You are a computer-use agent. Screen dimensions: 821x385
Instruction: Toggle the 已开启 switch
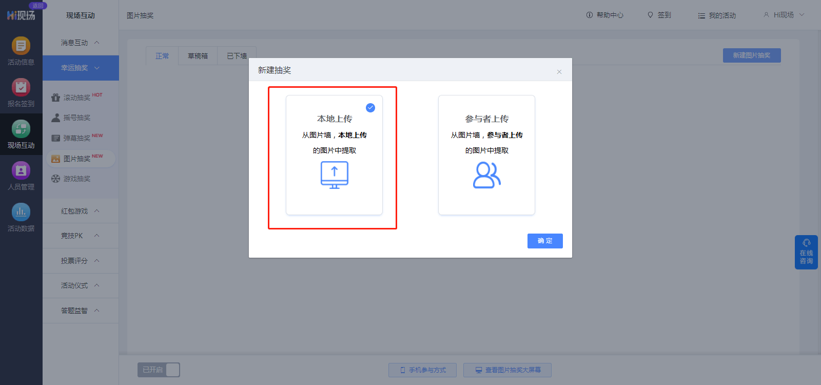tap(159, 370)
